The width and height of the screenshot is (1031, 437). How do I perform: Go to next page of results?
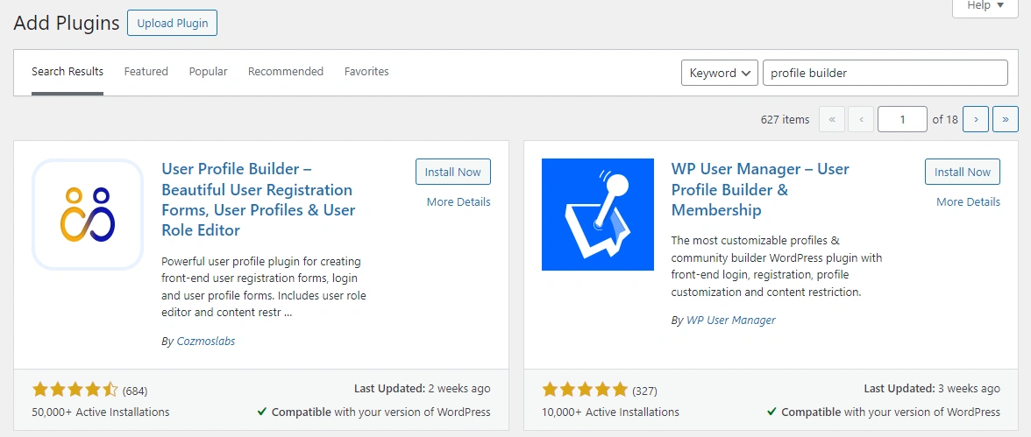tap(976, 119)
